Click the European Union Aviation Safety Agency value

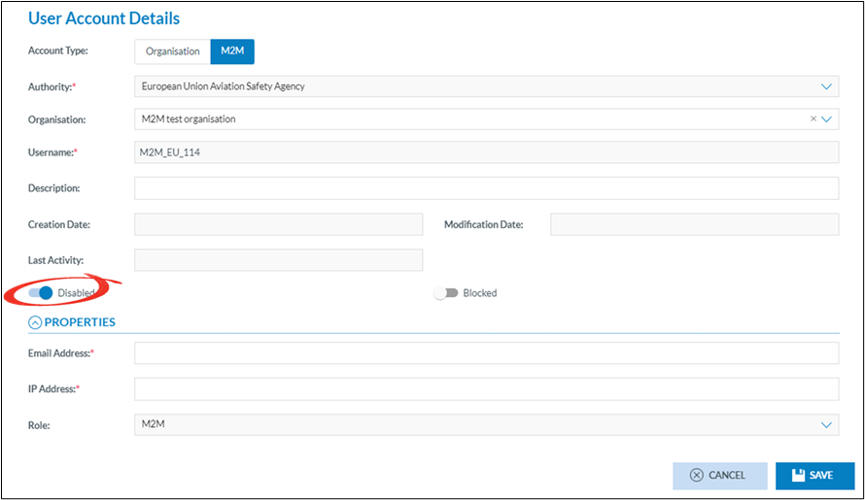tap(224, 86)
